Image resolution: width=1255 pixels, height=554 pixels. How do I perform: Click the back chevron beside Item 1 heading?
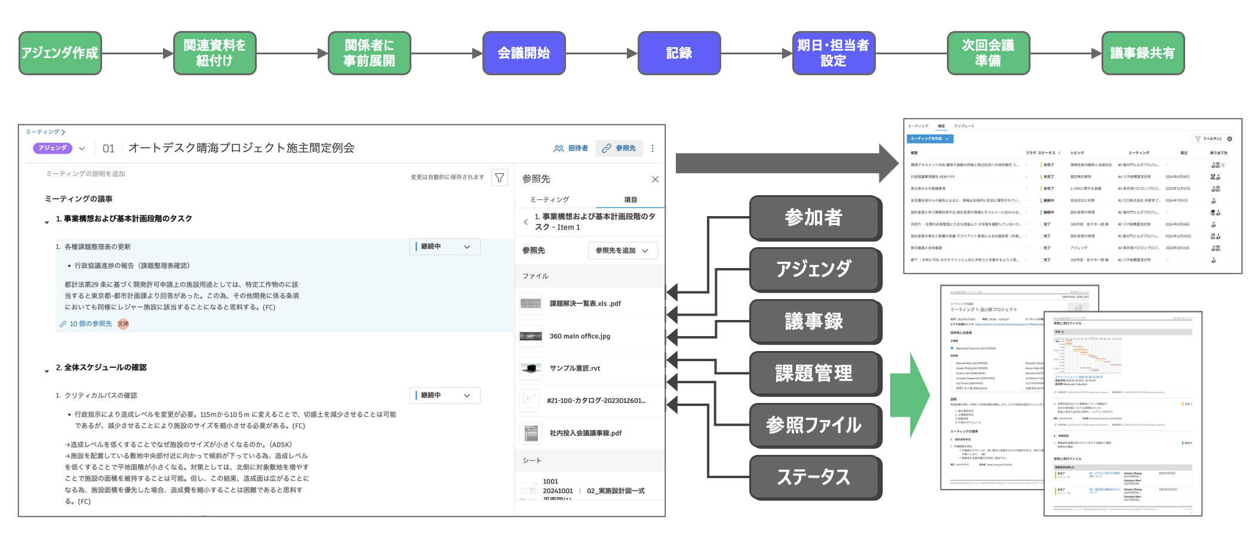(525, 221)
